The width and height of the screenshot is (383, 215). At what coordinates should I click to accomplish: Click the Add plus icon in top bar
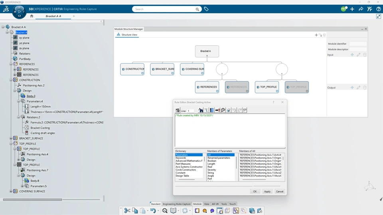352,9
